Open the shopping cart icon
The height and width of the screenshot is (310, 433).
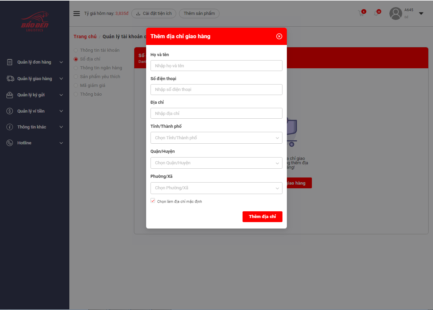click(361, 14)
